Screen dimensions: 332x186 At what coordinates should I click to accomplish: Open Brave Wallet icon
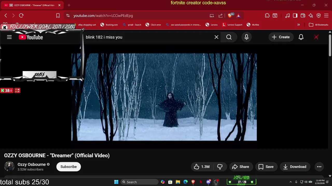pos(303,16)
